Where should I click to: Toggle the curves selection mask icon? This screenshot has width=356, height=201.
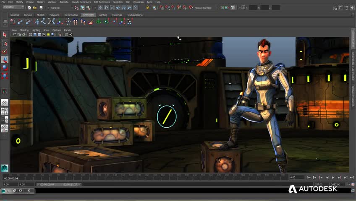pos(113,8)
